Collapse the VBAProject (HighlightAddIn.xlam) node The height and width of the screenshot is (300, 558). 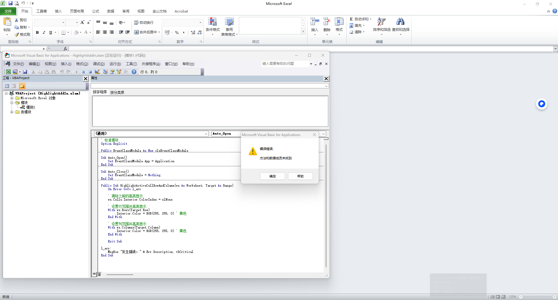6,93
